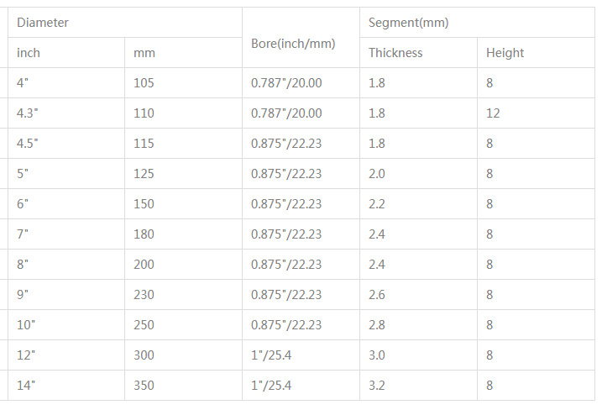Viewport: 602px width, 410px height.
Task: Select the inch subheader cell
Action: coord(29,53)
